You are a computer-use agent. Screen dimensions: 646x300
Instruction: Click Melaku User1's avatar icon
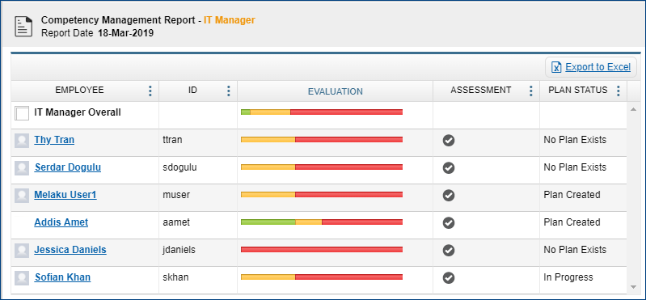tap(22, 196)
